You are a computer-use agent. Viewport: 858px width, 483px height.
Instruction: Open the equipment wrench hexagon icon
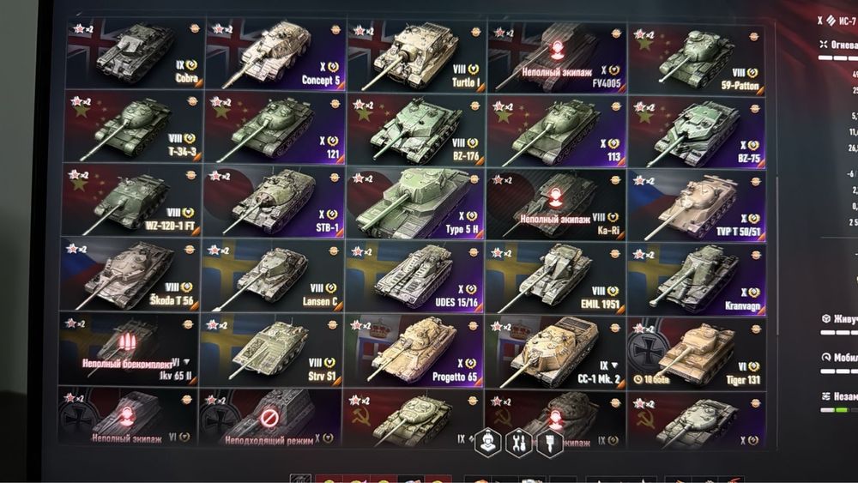coord(519,442)
